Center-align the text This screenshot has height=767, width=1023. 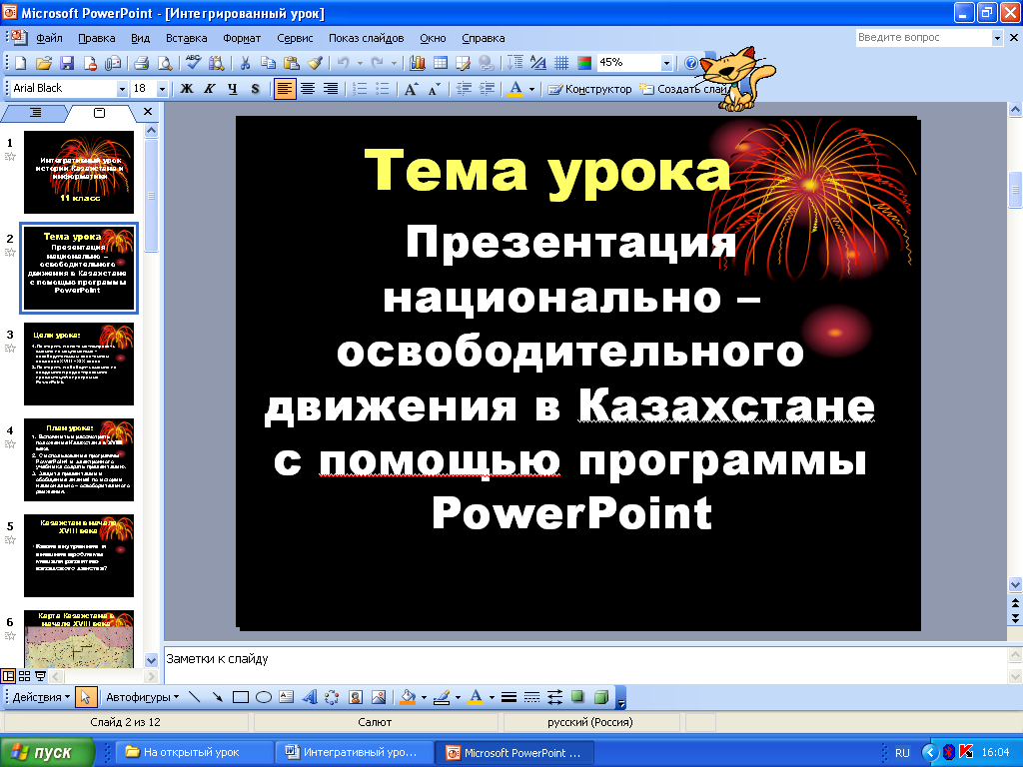coord(308,89)
